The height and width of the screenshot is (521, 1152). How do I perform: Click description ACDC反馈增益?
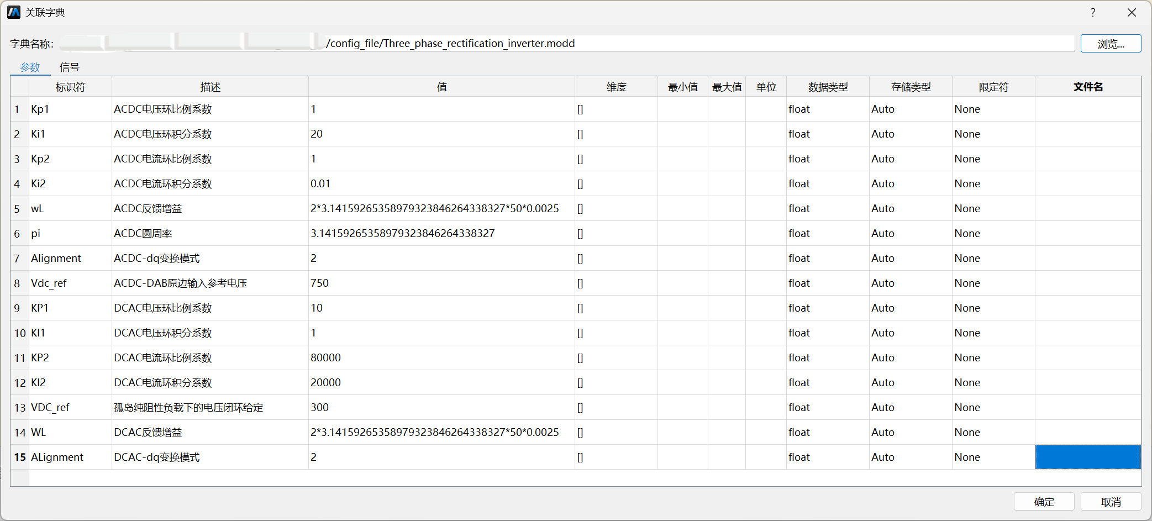click(211, 208)
